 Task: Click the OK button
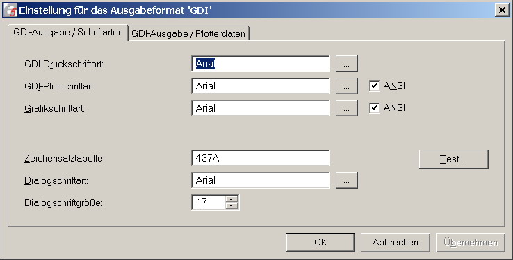tap(320, 242)
